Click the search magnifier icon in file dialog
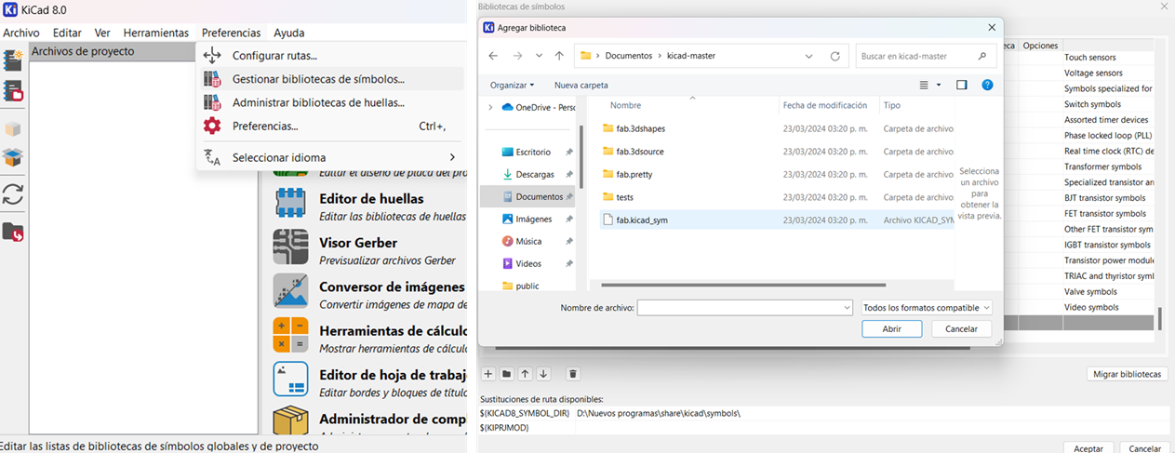 point(982,56)
